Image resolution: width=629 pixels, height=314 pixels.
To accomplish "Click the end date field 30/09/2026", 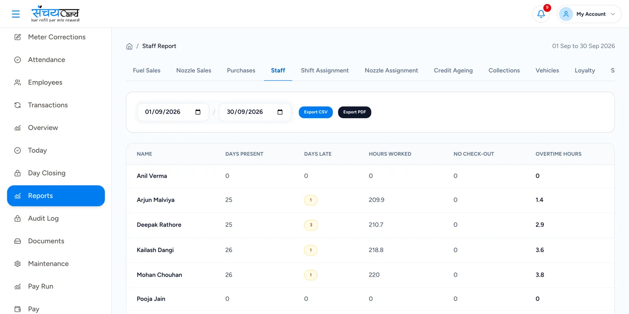I will (x=255, y=112).
